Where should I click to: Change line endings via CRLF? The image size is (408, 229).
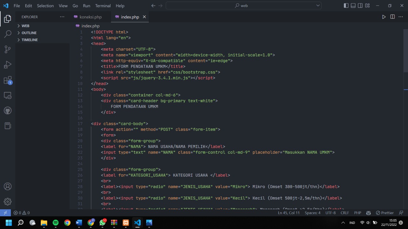pos(345,213)
